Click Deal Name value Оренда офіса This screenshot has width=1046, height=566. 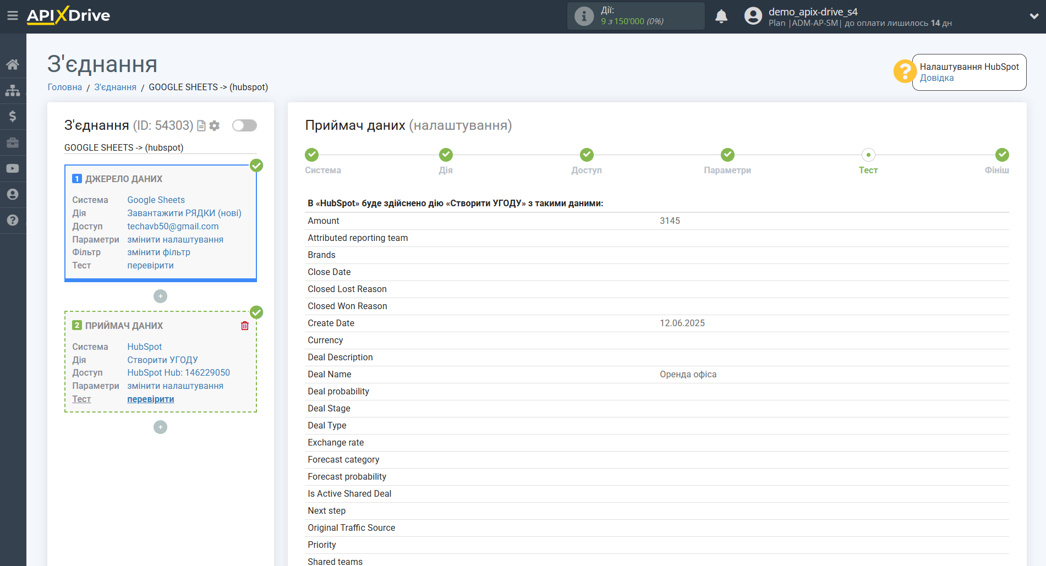point(688,374)
